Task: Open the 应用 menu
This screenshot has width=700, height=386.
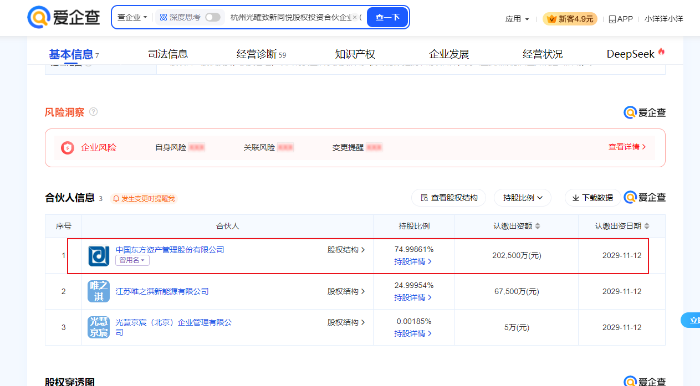Action: coord(517,19)
